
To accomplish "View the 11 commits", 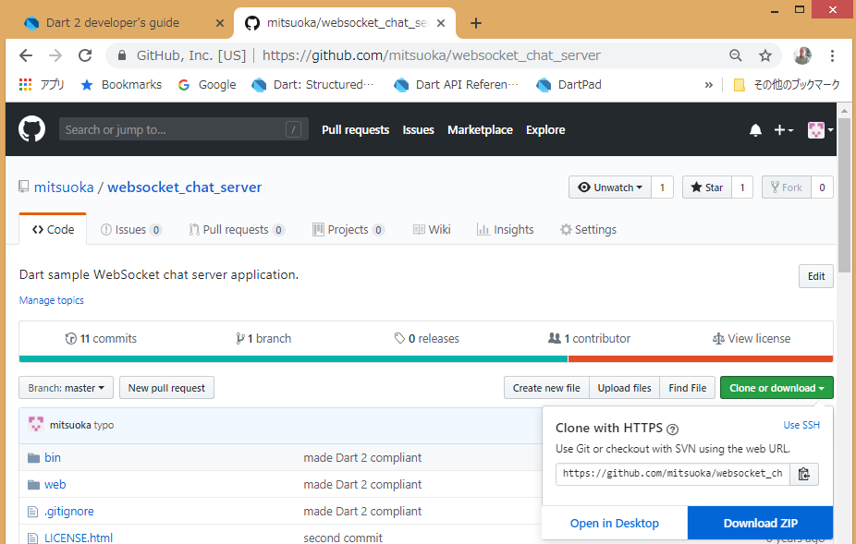I will [101, 338].
